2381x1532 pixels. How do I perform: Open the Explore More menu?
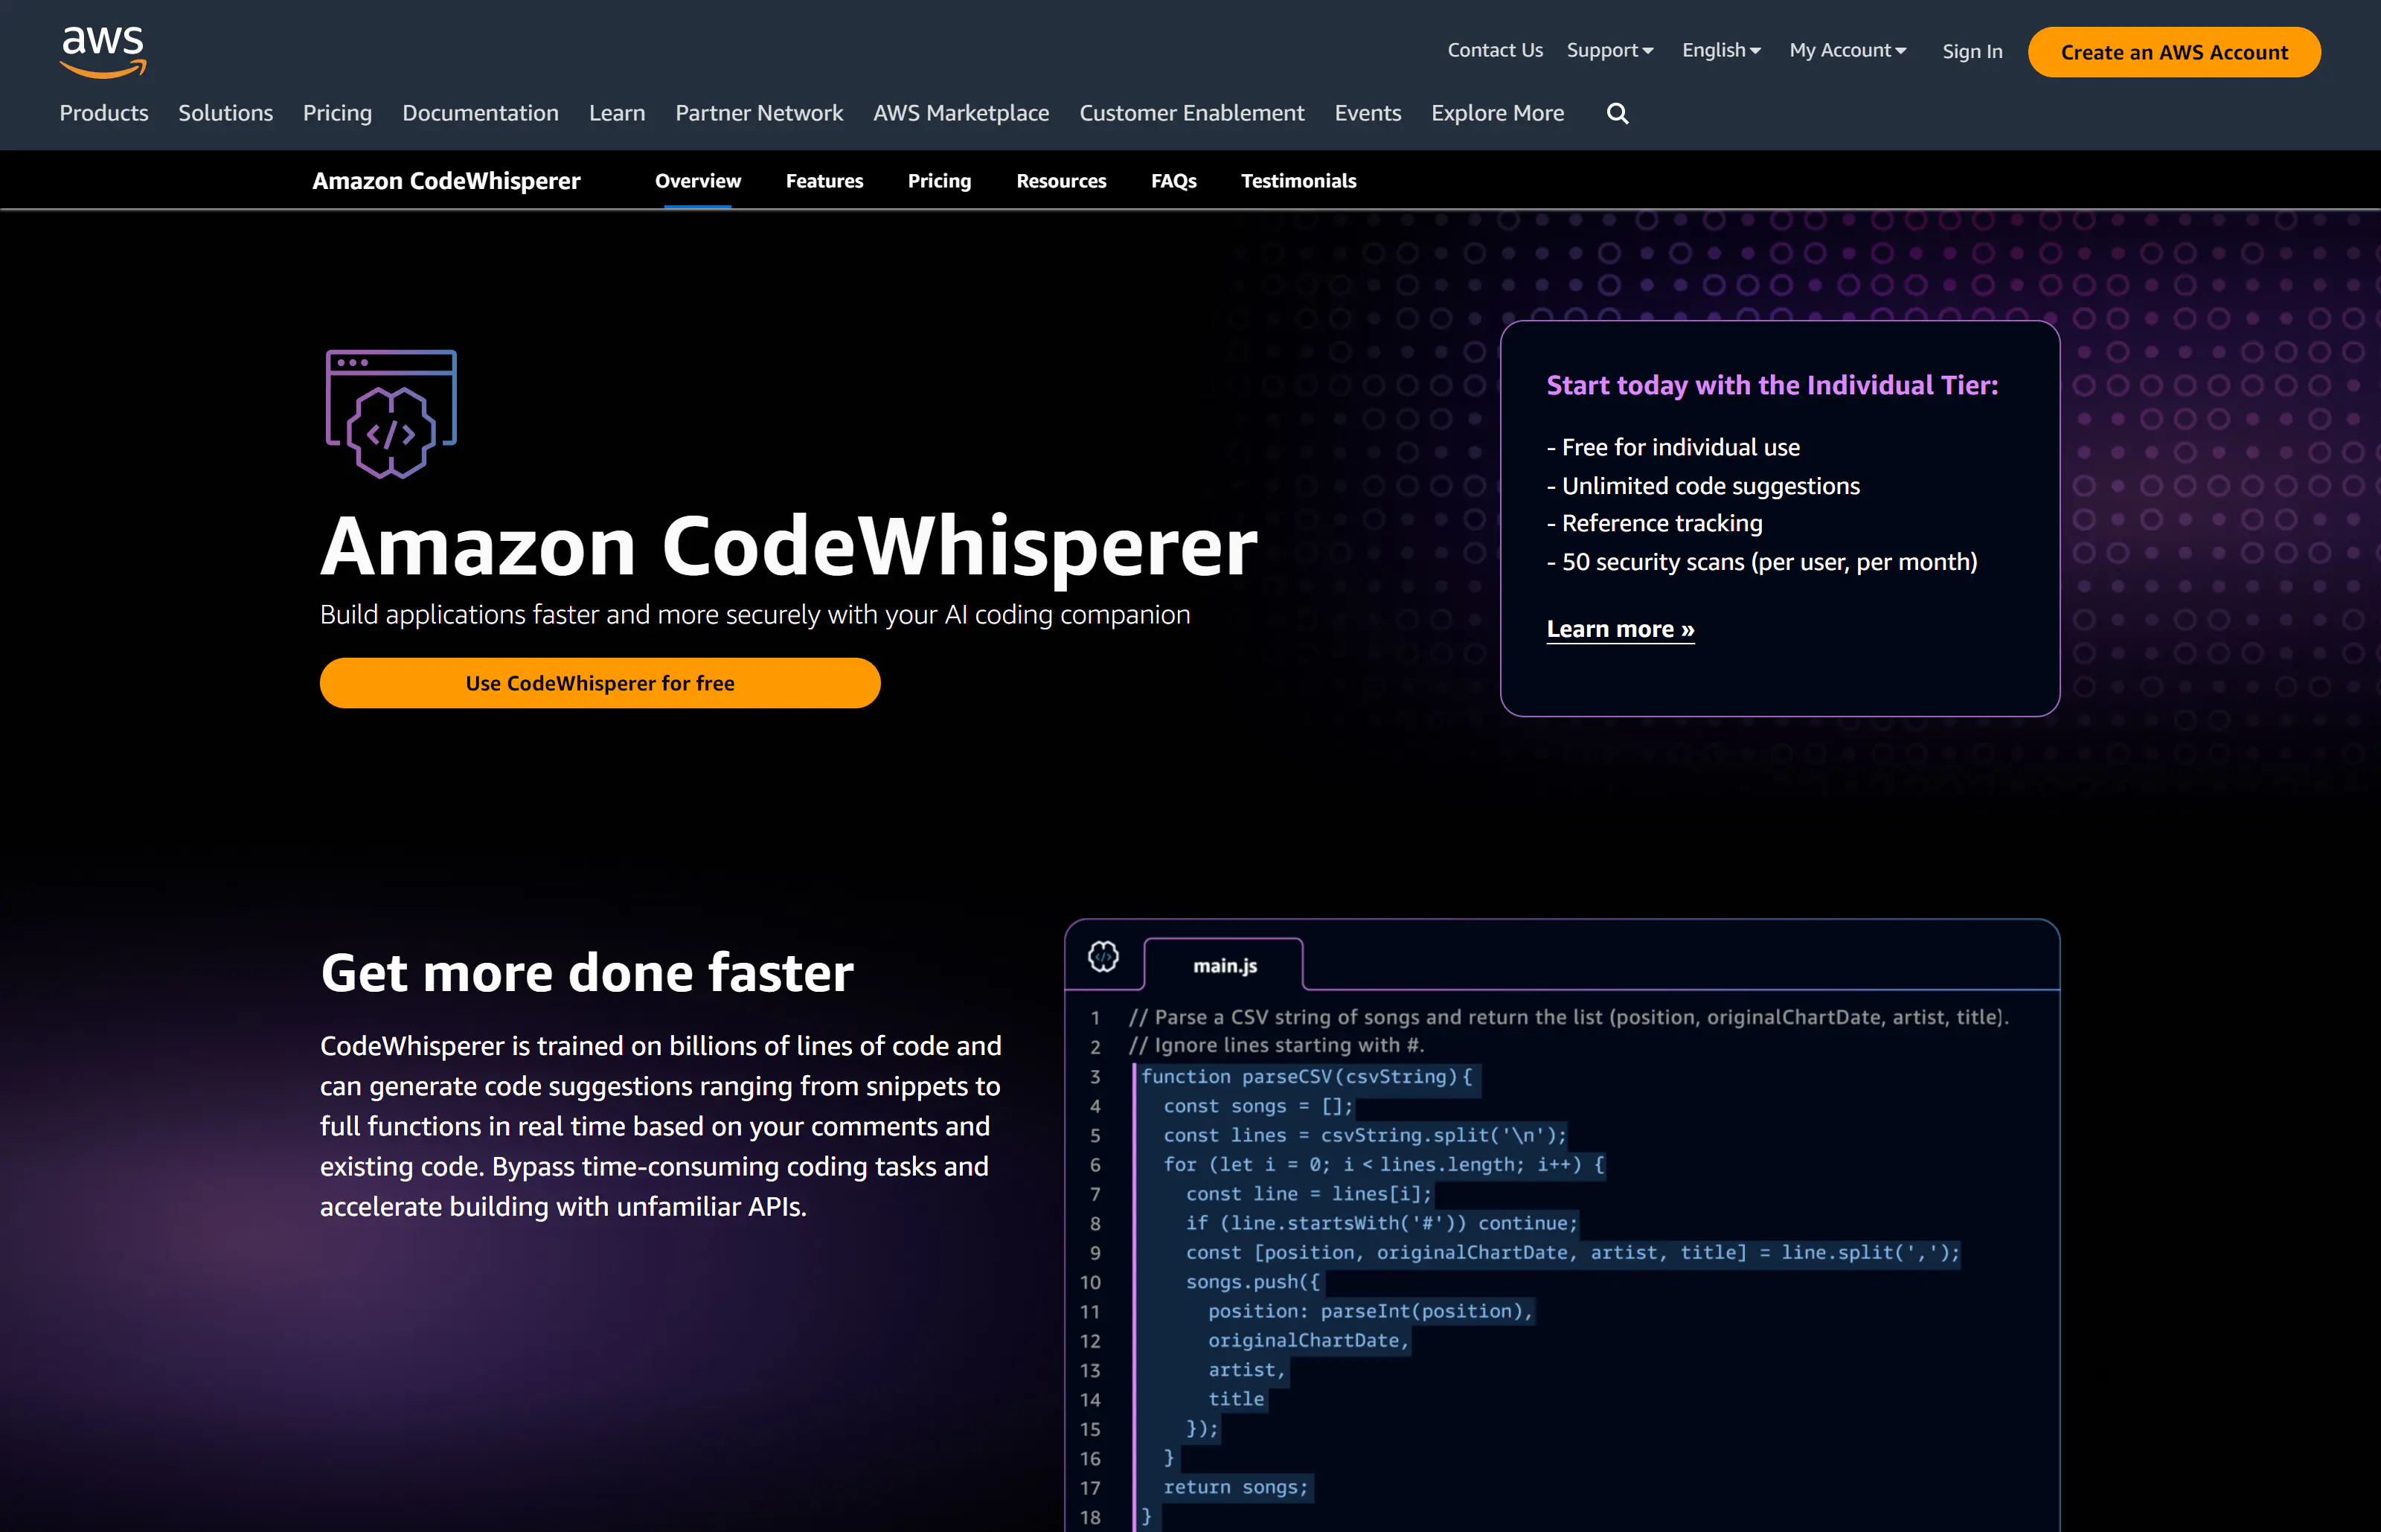[x=1497, y=113]
